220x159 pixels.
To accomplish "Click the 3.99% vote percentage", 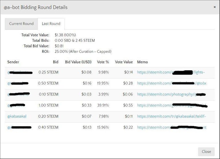I will [103, 94].
